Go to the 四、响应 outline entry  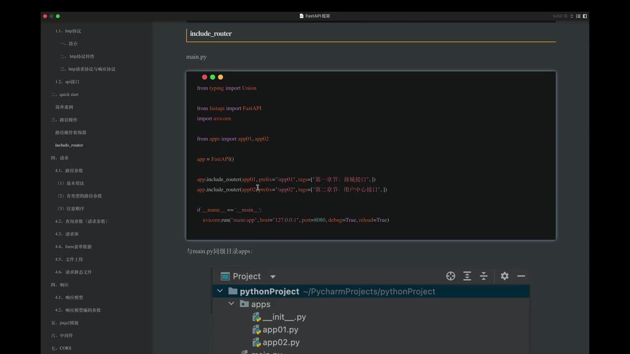[x=60, y=285]
